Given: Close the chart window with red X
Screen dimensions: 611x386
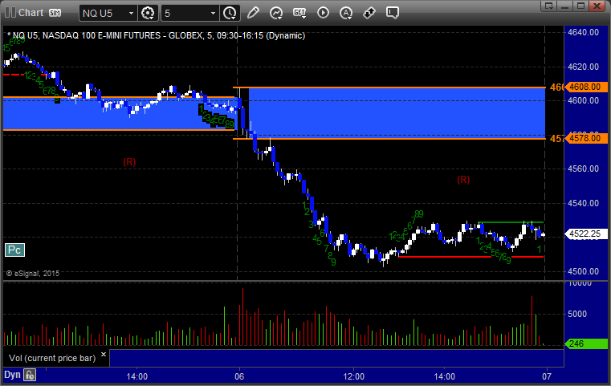Looking at the screenshot, I should [x=597, y=6].
